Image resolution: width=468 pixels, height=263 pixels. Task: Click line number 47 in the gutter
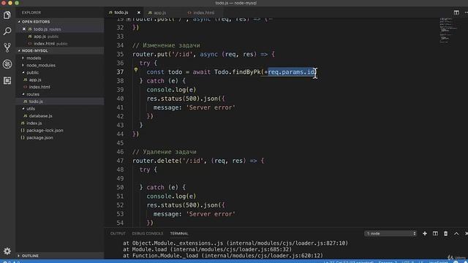[120, 161]
